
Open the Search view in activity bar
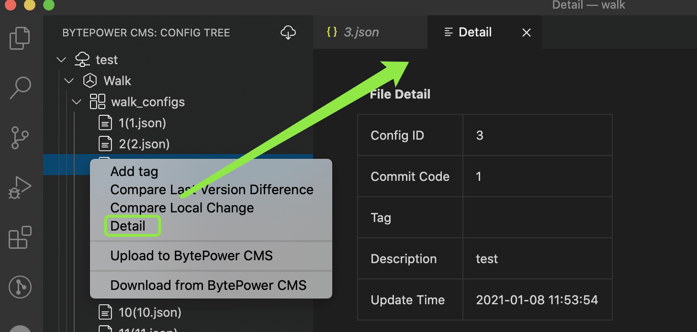(x=20, y=88)
